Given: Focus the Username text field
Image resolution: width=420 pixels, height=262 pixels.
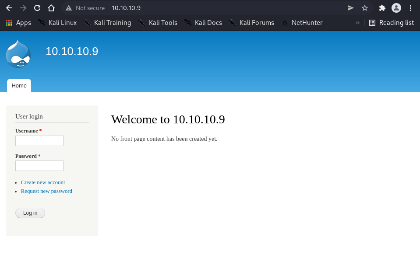Looking at the screenshot, I should [x=39, y=141].
